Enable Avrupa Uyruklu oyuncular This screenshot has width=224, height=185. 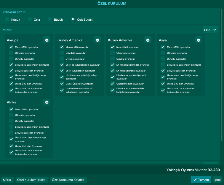pos(11,59)
